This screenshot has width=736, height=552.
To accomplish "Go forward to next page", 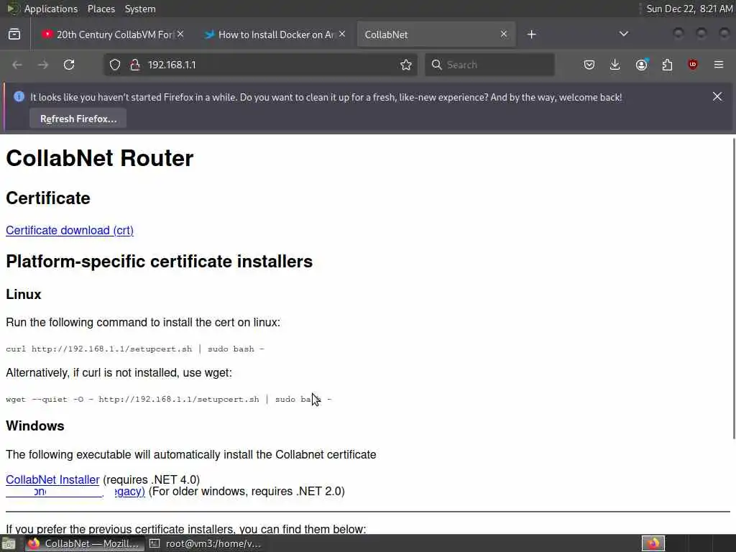I will [43, 65].
